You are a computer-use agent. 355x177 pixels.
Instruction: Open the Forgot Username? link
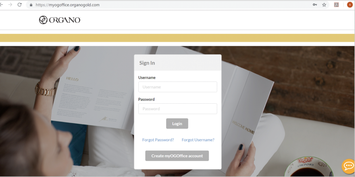point(198,140)
